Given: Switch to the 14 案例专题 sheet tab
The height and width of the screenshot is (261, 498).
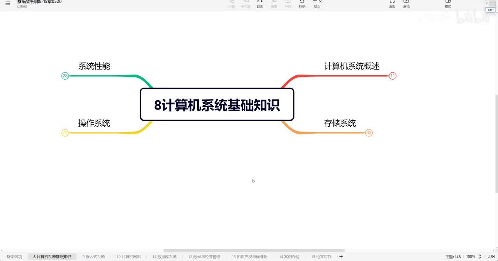Looking at the screenshot, I should coord(289,257).
